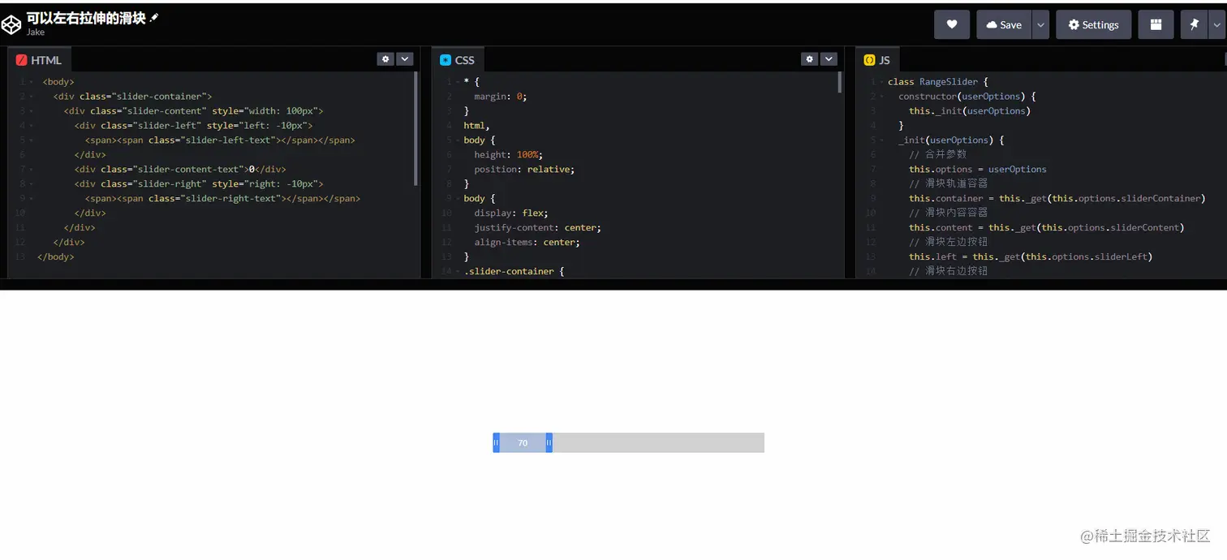Click the CodePen logo

12,24
